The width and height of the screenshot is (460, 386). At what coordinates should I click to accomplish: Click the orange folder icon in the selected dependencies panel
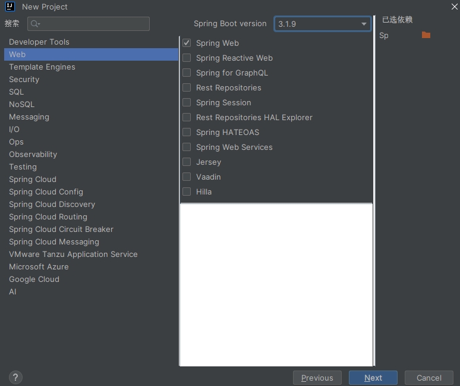[x=426, y=35]
